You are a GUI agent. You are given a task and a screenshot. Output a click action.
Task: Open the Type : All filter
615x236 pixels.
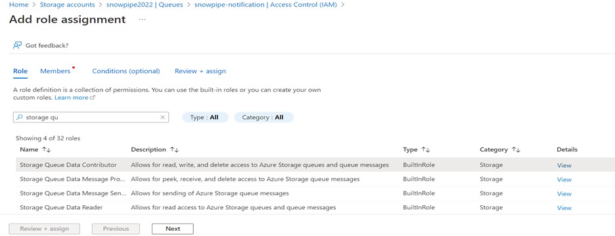point(205,117)
